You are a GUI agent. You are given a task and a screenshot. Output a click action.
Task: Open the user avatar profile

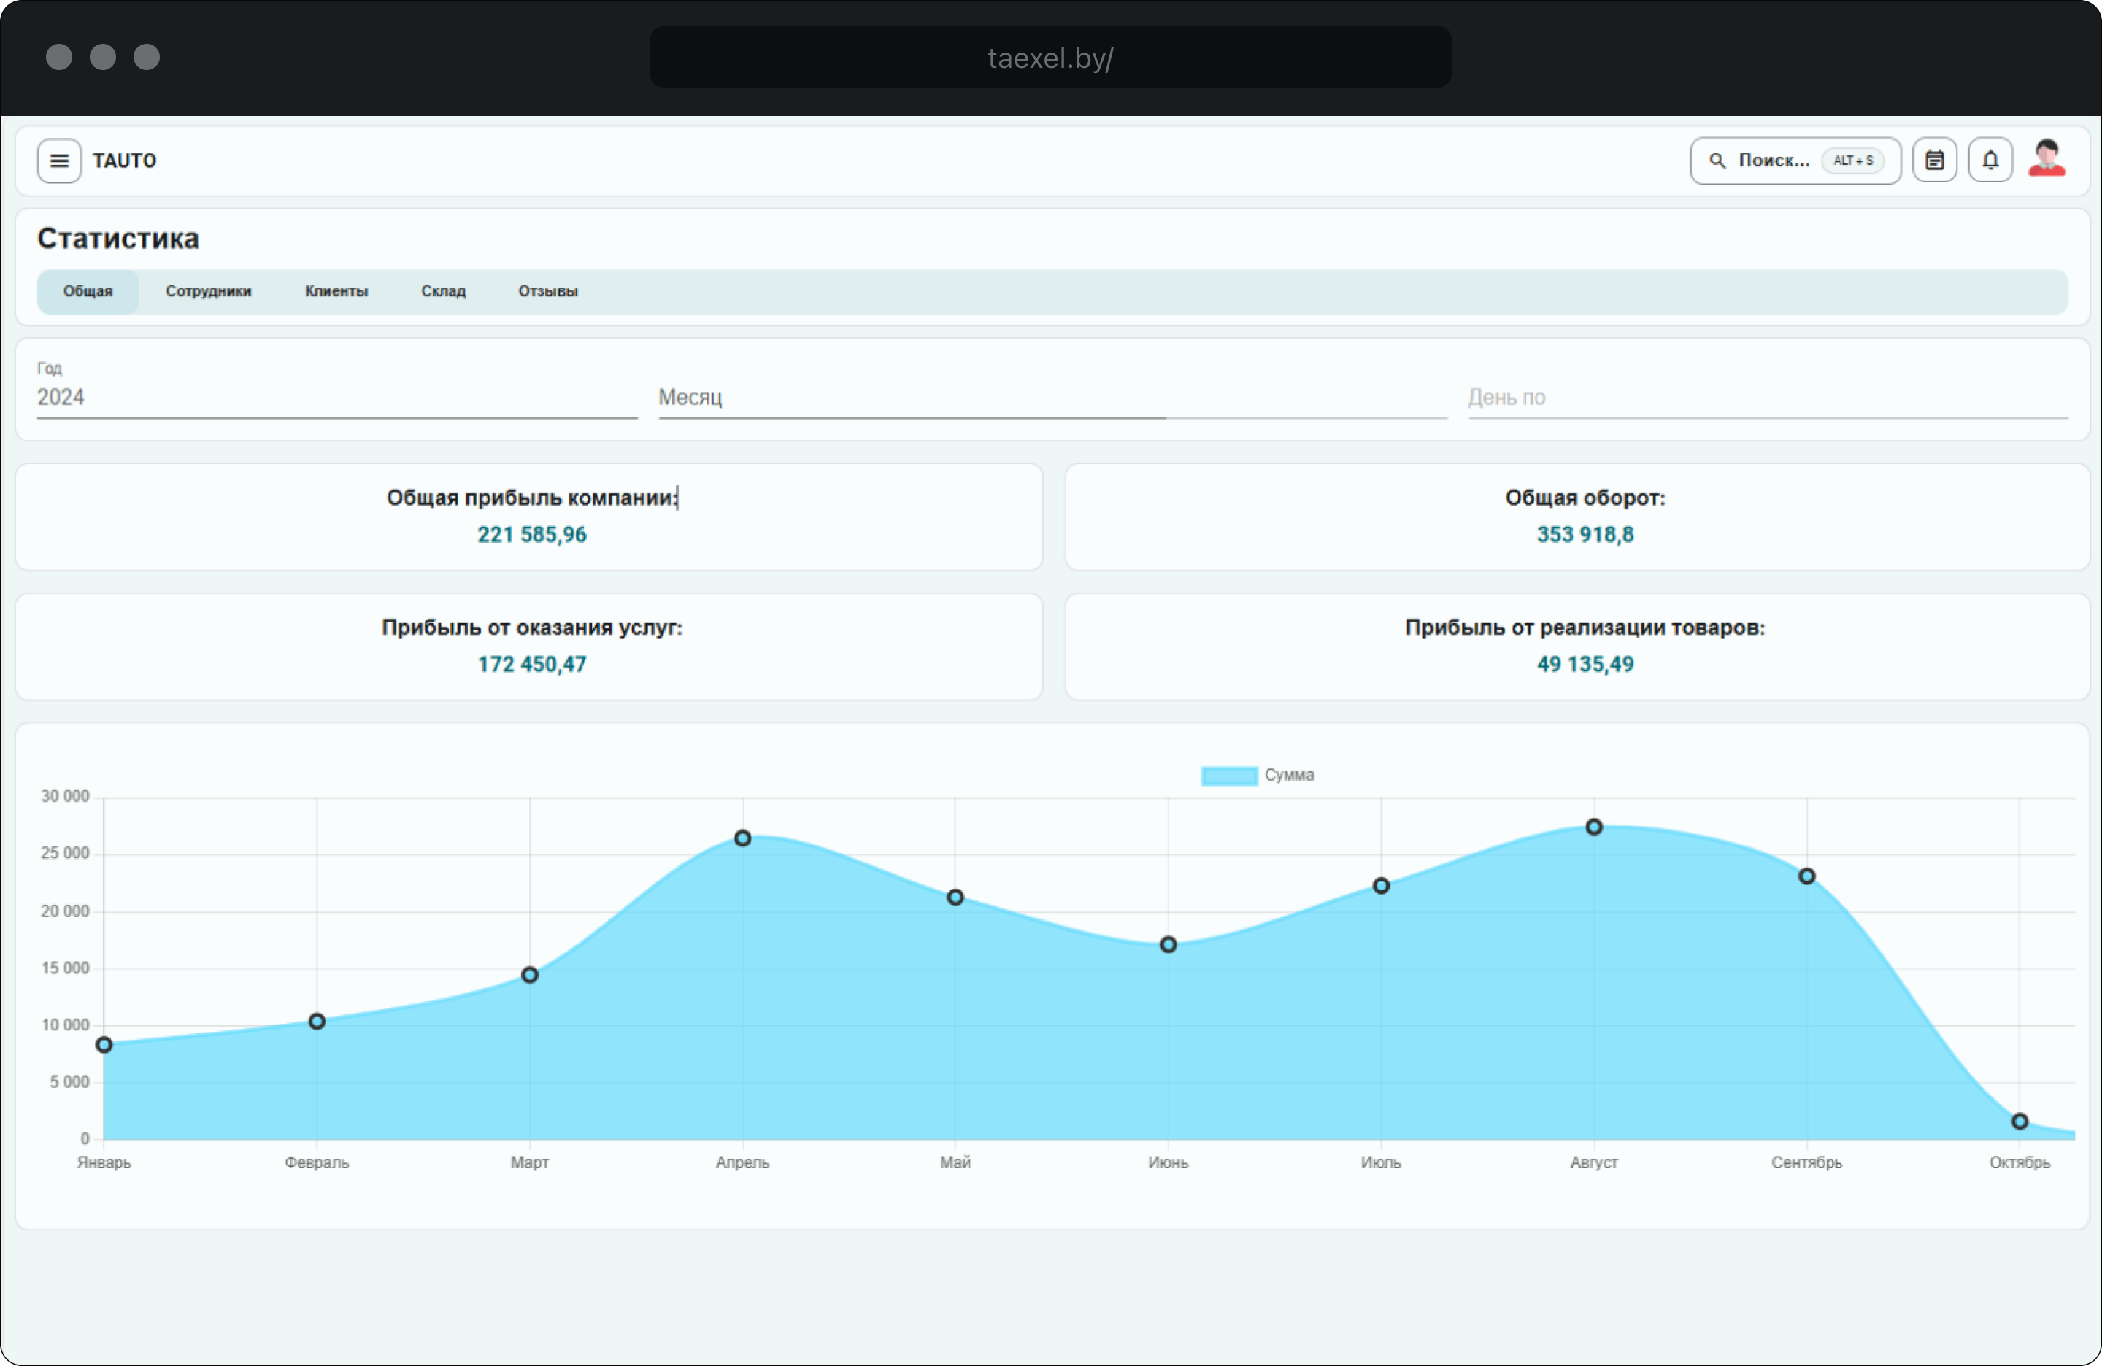[x=2046, y=160]
